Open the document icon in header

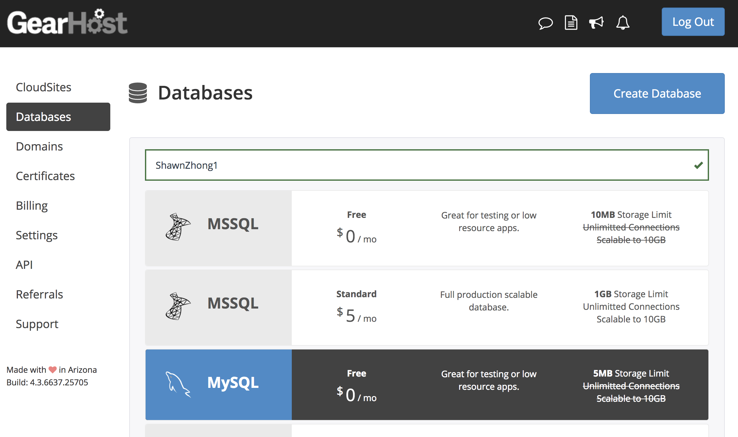(x=571, y=23)
